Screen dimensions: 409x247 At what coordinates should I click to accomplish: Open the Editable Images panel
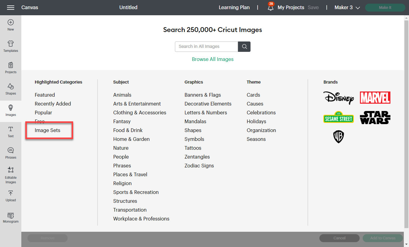11,175
